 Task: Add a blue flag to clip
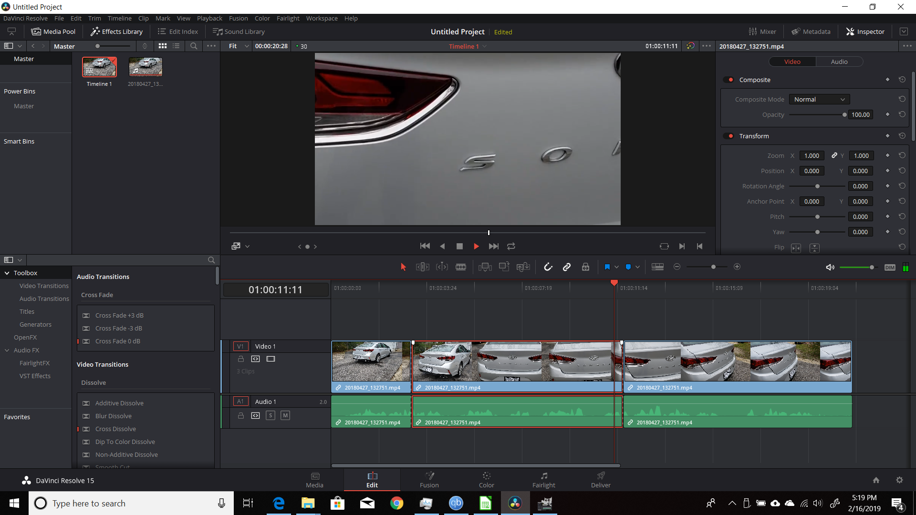pyautogui.click(x=607, y=267)
